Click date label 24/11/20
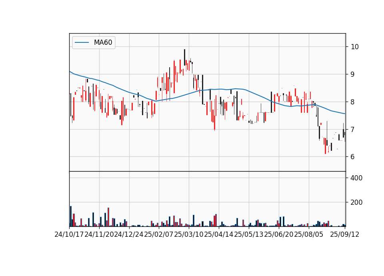The image size is (384, 276). pos(99,234)
